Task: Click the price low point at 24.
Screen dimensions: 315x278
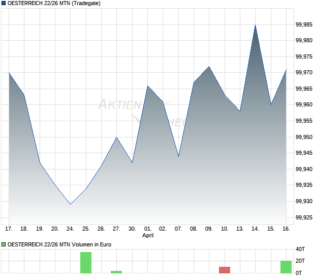Action: (70, 204)
